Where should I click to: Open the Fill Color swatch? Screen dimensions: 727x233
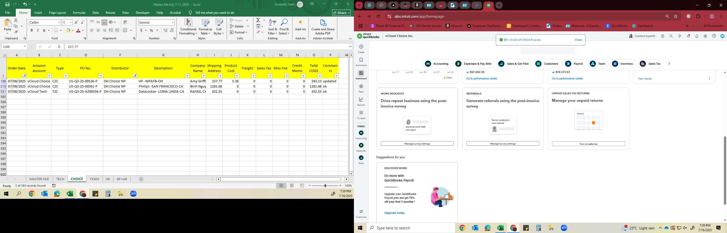68,31
